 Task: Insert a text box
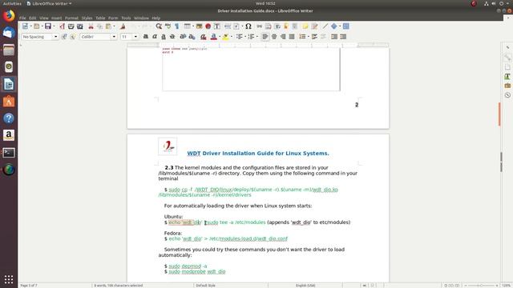pyautogui.click(x=216, y=26)
